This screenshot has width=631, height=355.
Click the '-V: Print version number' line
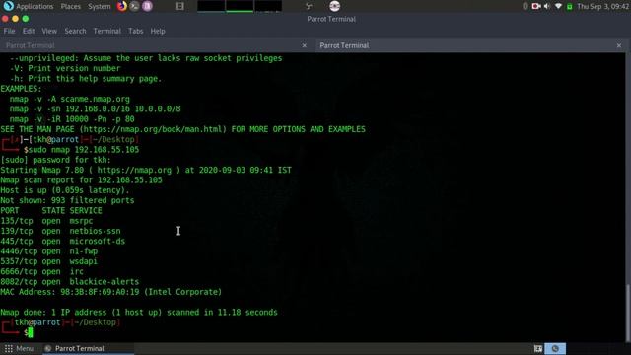pos(65,68)
